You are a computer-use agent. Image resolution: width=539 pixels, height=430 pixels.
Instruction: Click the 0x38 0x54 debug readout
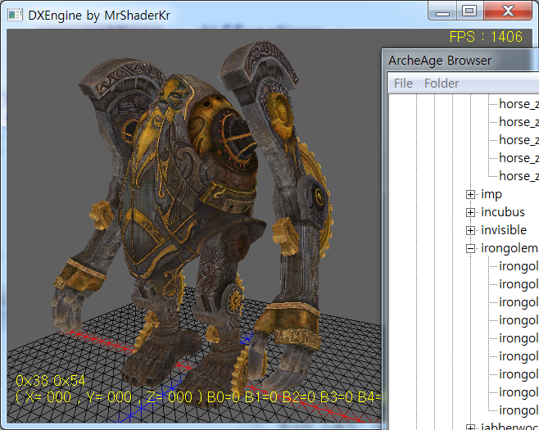(x=50, y=381)
